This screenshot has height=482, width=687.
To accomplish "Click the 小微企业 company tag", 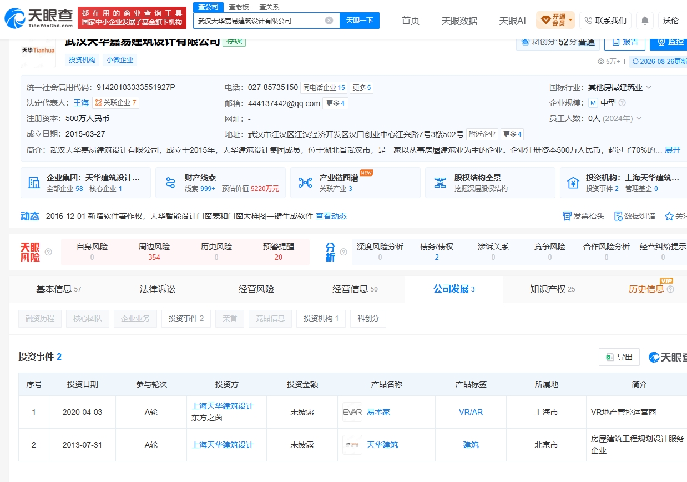I will point(120,59).
